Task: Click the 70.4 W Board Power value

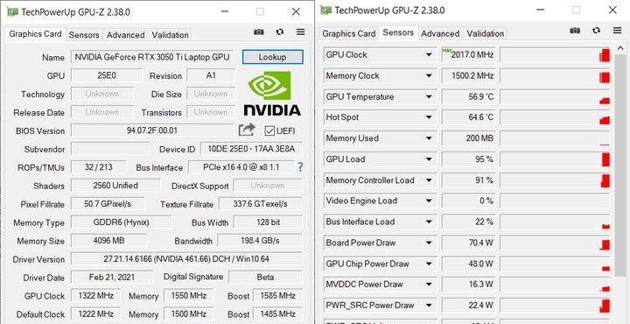Action: [468, 243]
